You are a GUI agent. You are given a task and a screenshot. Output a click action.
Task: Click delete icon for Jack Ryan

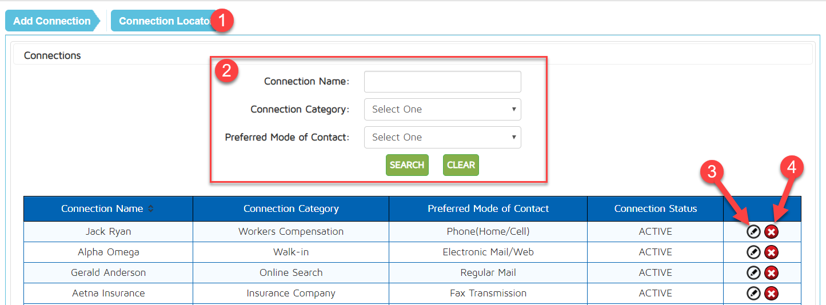[772, 232]
